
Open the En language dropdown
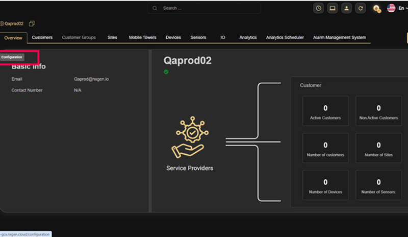(403, 8)
